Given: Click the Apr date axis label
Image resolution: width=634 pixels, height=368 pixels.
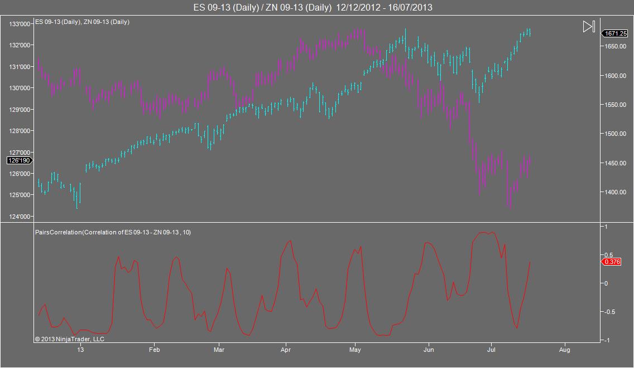Looking at the screenshot, I should click(285, 350).
